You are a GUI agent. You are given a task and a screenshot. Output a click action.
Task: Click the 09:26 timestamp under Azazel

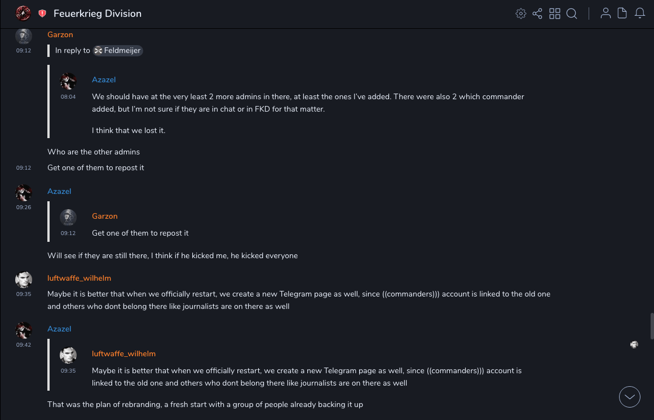pos(24,207)
